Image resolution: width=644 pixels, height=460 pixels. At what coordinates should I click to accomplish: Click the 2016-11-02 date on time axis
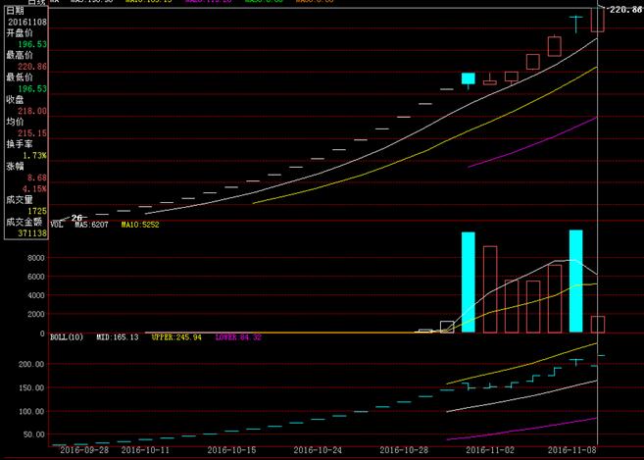[x=489, y=450]
